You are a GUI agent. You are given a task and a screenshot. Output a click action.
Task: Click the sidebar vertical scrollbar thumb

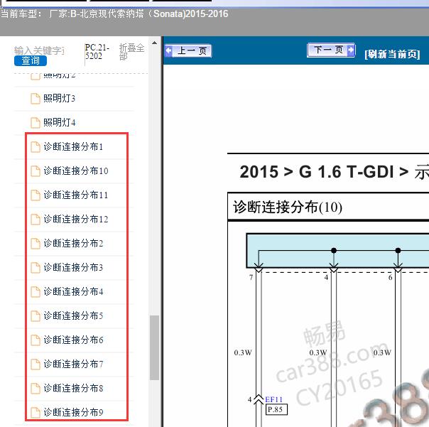154,347
